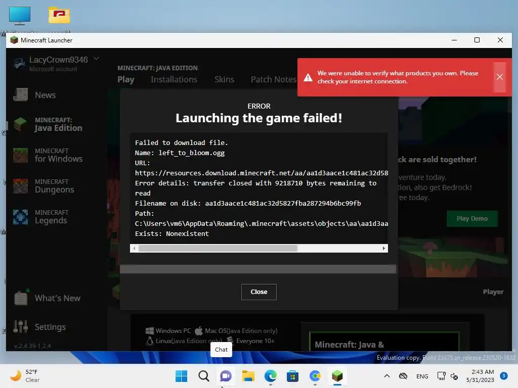Open the This PC desktop icon
This screenshot has height=388, width=518.
pos(20,16)
